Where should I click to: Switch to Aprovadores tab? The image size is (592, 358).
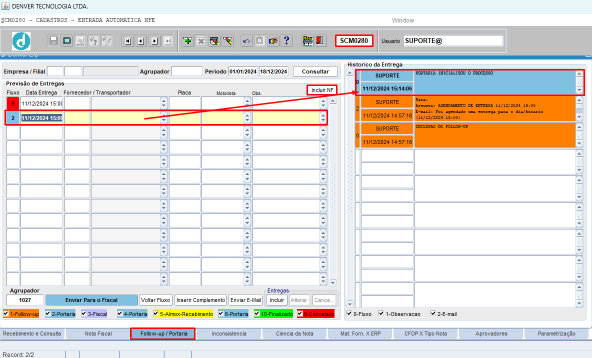(x=491, y=334)
